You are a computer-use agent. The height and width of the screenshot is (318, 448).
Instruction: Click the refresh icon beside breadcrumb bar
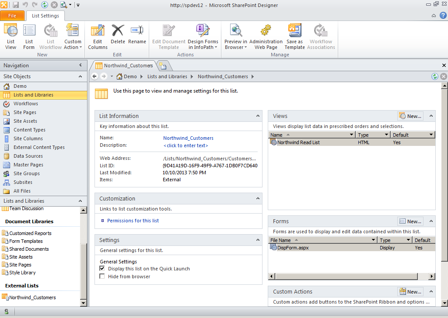434,76
